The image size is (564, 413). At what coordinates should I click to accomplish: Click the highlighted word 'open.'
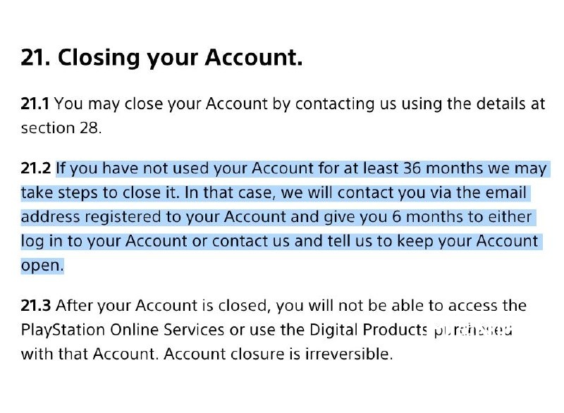(x=42, y=266)
